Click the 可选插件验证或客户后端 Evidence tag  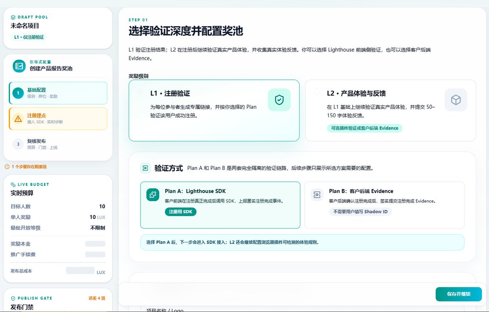pos(365,128)
